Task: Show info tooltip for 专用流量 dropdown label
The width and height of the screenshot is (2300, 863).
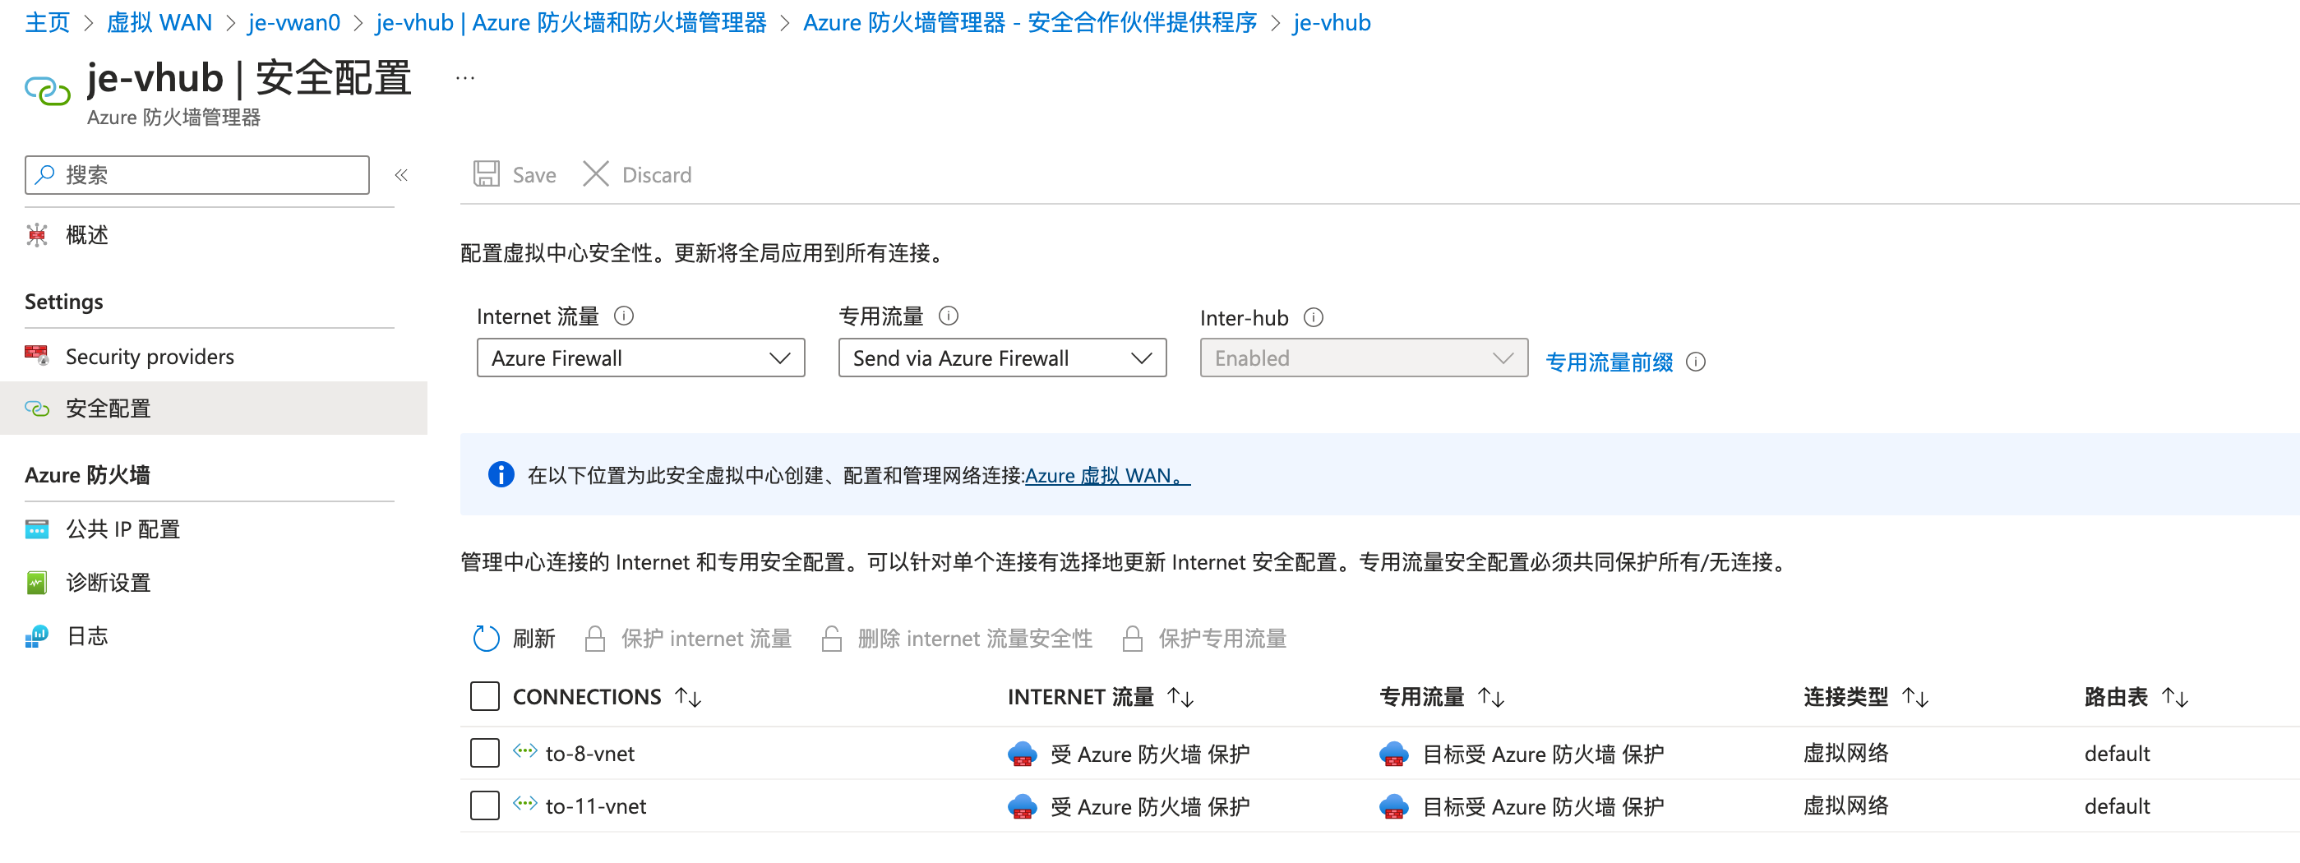Action: (949, 316)
